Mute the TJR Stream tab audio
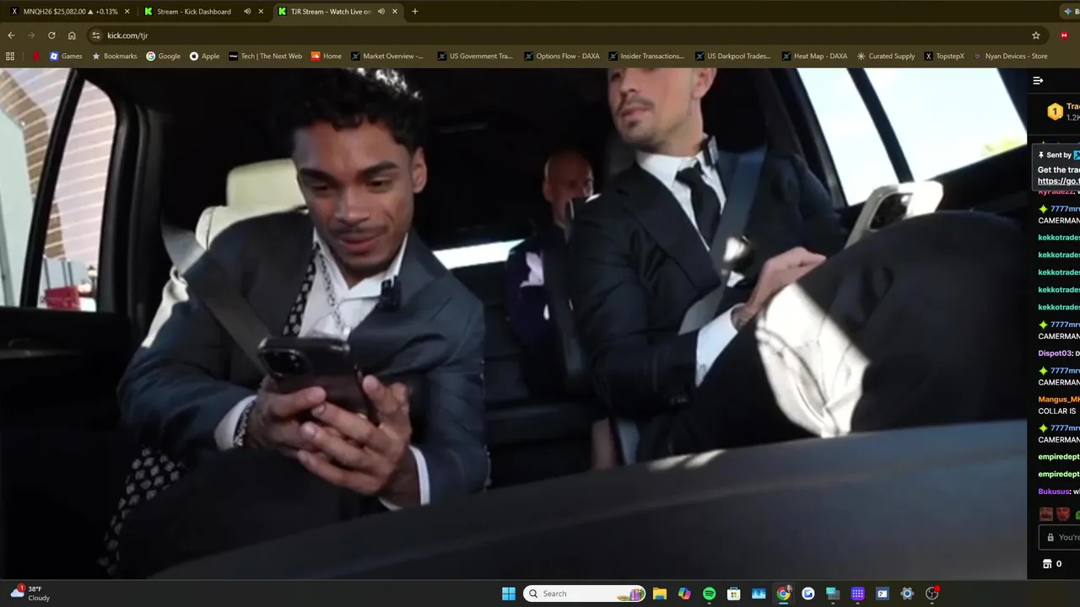Image resolution: width=1080 pixels, height=607 pixels. coord(381,12)
